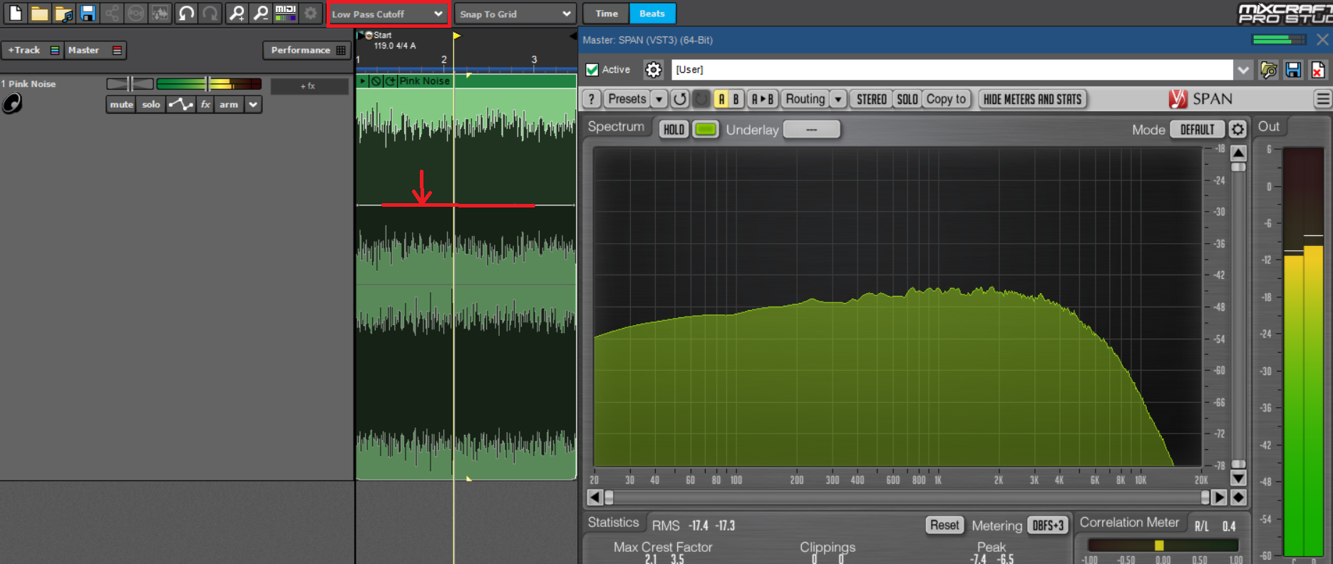Select state B in SPAN
1333x564 pixels.
pos(736,99)
